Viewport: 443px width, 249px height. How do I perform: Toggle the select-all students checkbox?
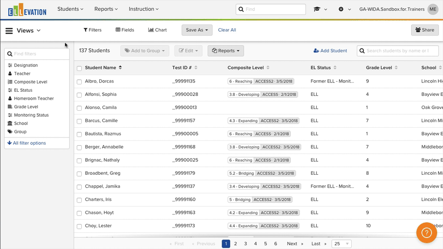click(x=79, y=68)
